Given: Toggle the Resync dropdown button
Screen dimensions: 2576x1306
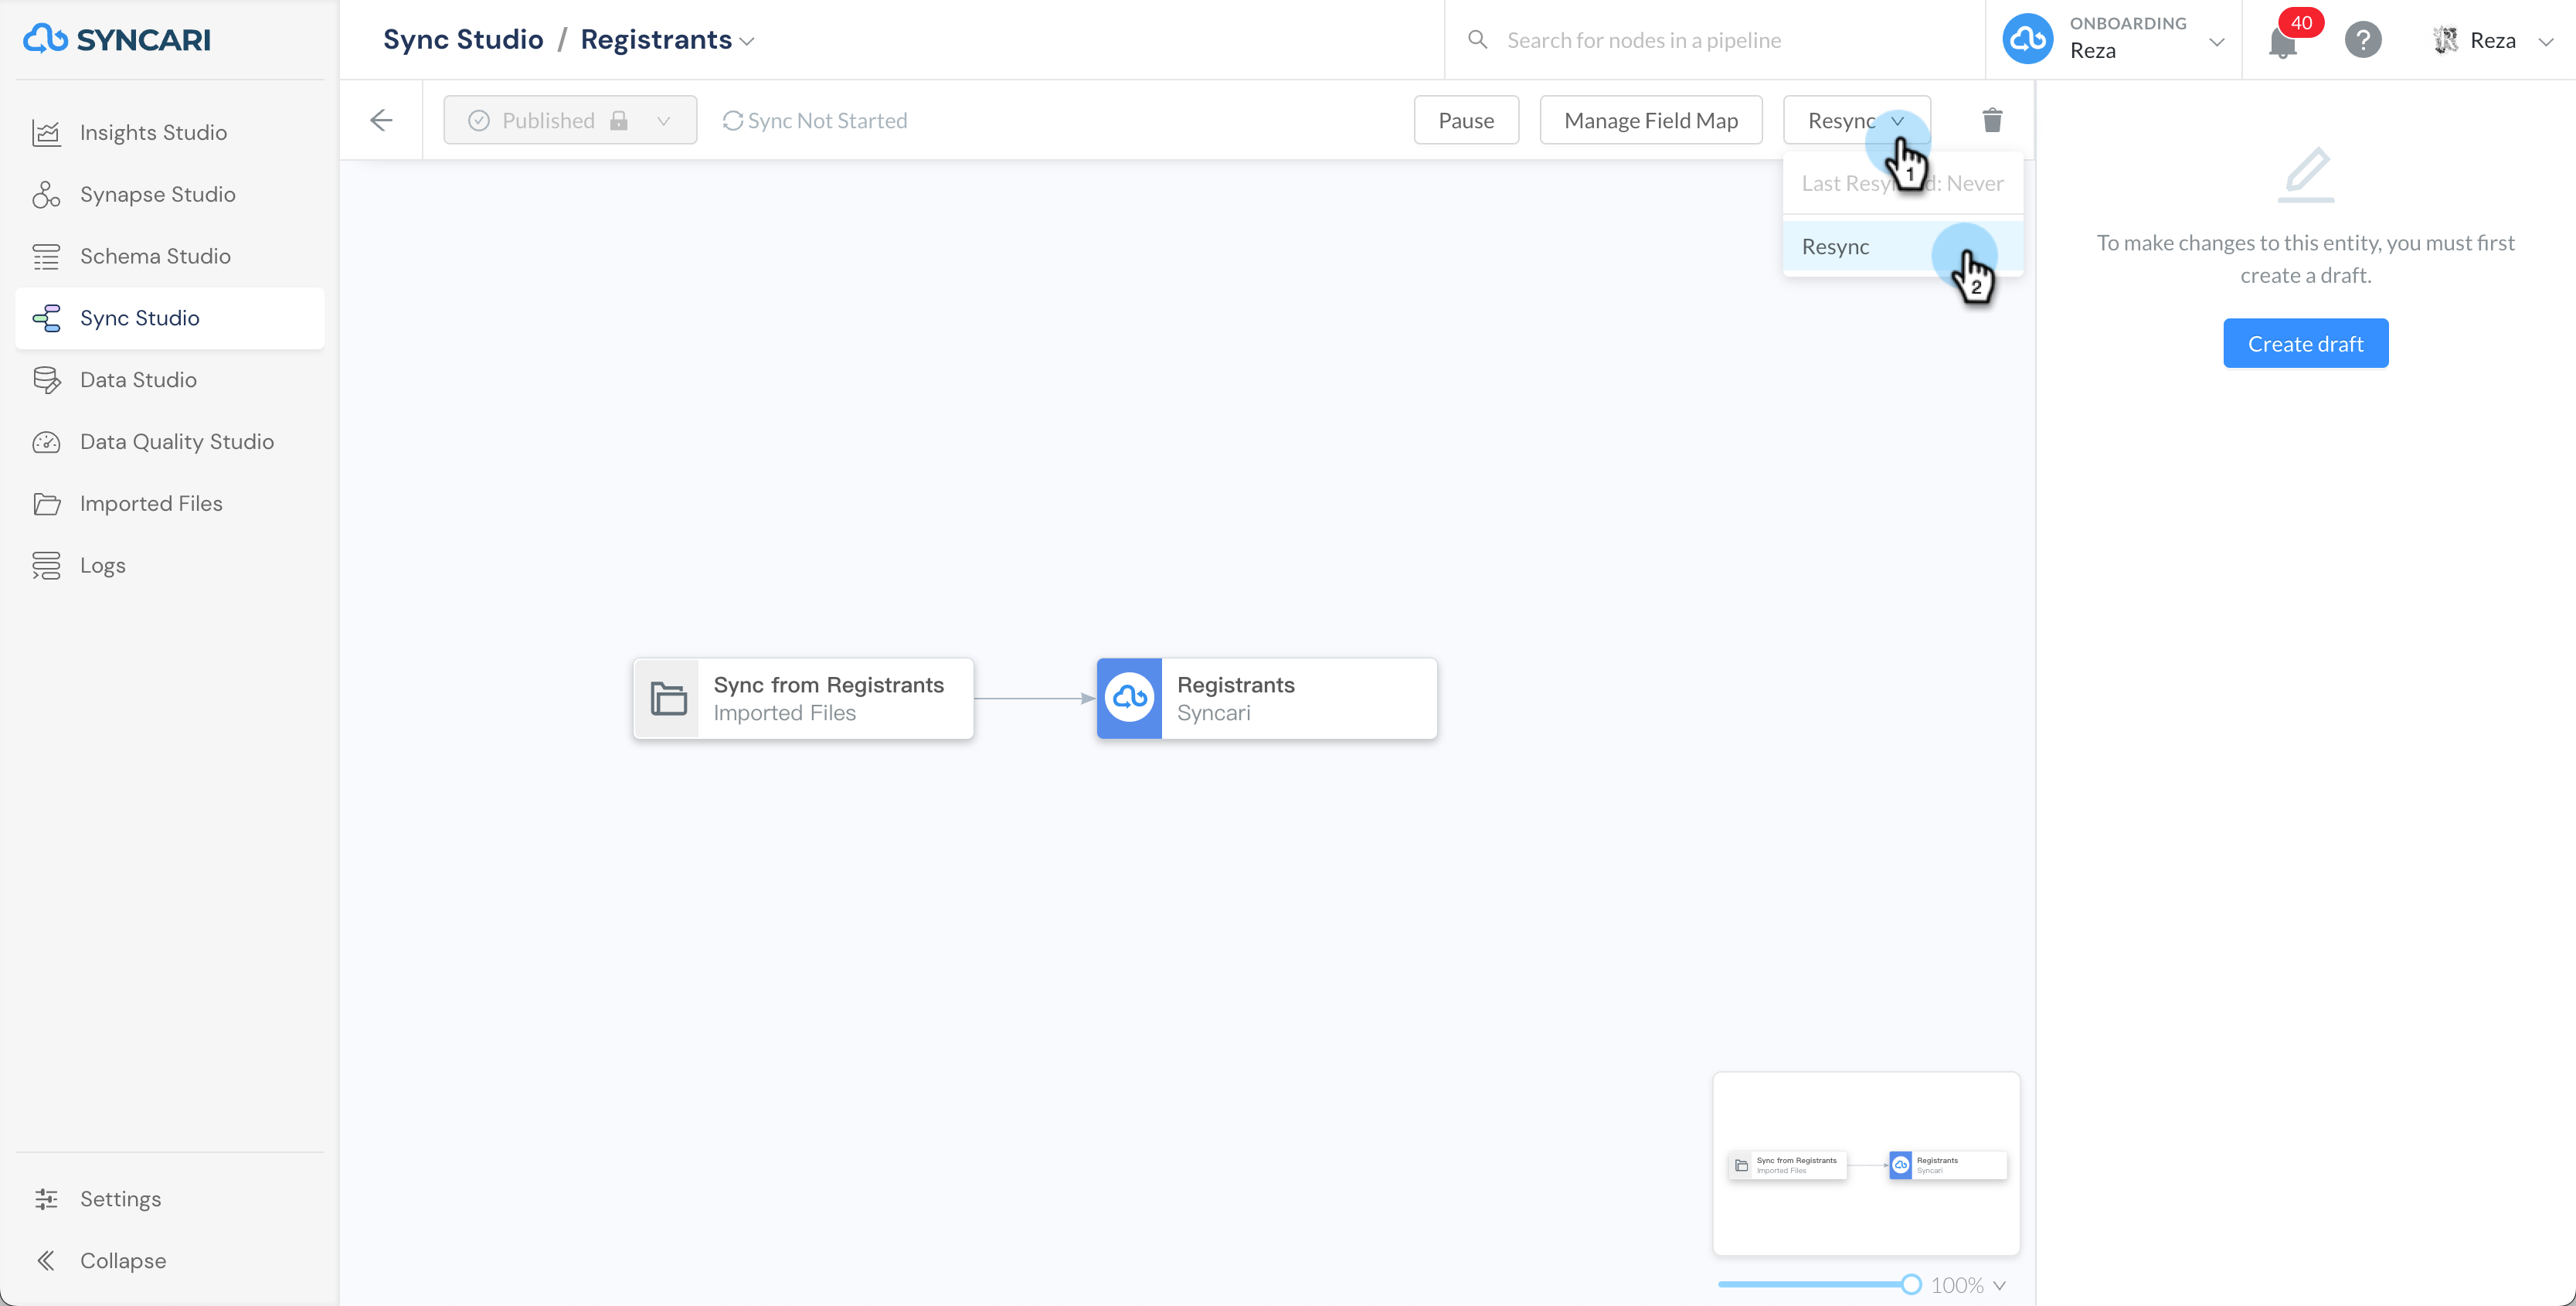Looking at the screenshot, I should 1857,120.
